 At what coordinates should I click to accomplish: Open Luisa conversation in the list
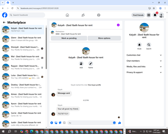coord(23,77)
